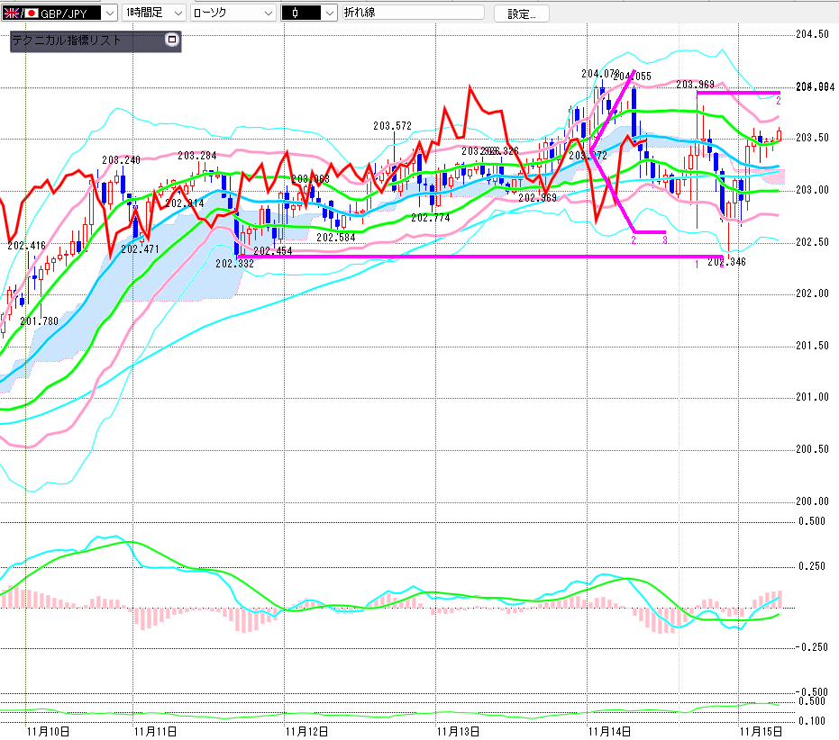The width and height of the screenshot is (839, 740).
Task: Click the 201.780 low price marker
Action: [x=38, y=320]
